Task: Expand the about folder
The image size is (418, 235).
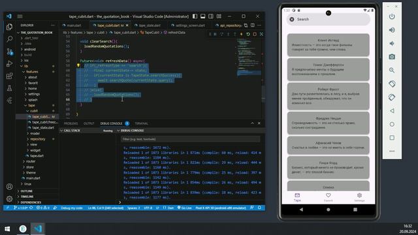Action: [x=33, y=77]
